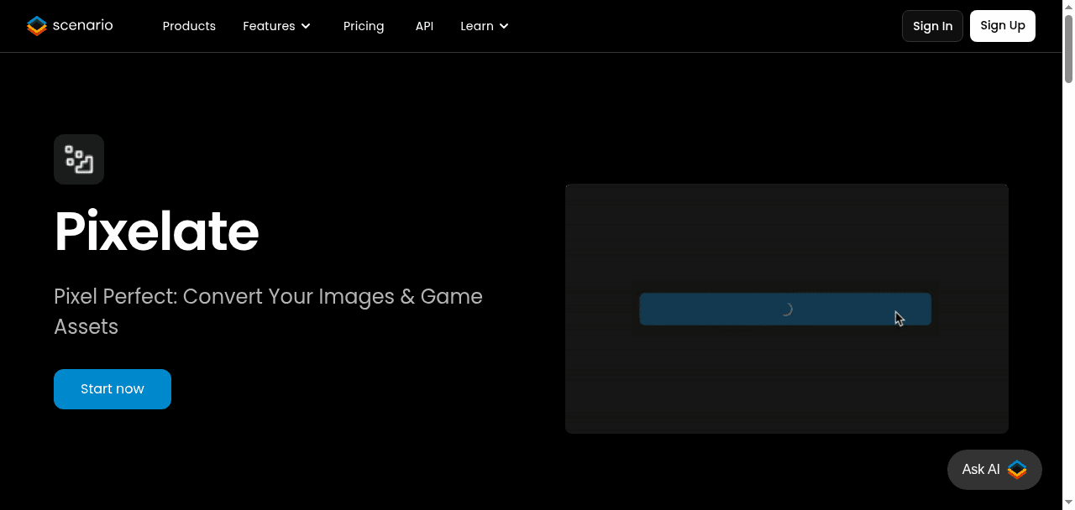Click the Pixelate feature icon
The width and height of the screenshot is (1075, 510).
[79, 159]
